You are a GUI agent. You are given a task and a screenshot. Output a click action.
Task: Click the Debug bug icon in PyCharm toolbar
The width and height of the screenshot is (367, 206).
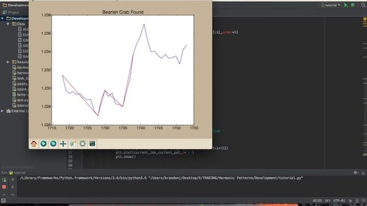(x=353, y=5)
